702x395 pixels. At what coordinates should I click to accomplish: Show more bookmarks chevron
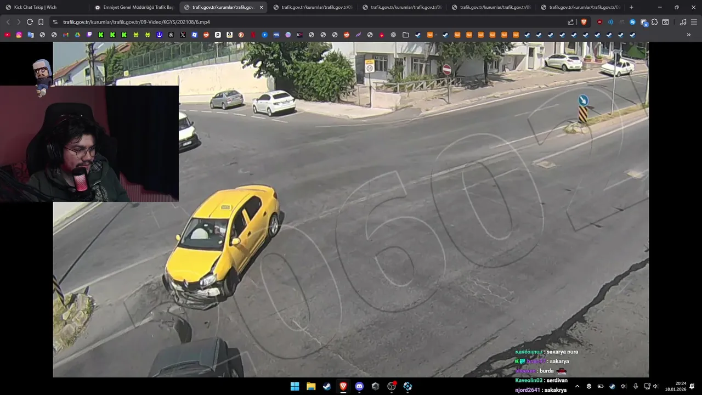[689, 35]
